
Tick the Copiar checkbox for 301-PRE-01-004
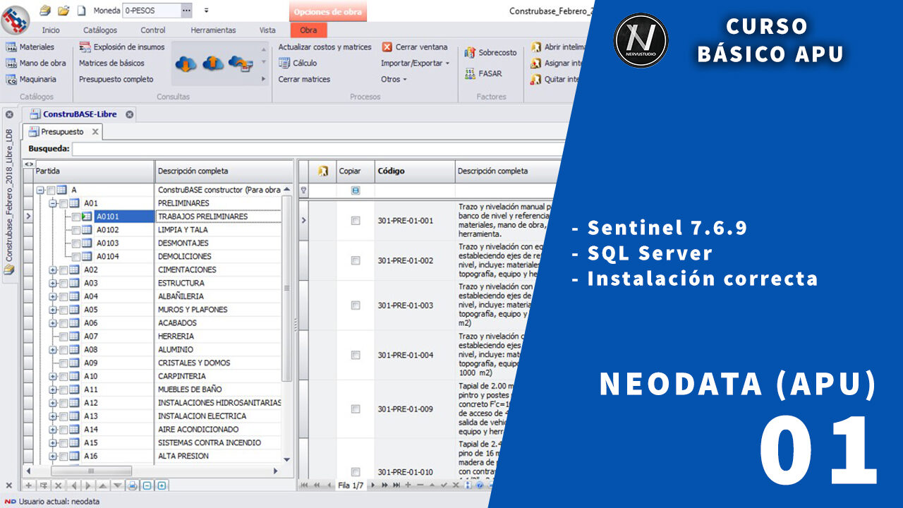tap(356, 355)
